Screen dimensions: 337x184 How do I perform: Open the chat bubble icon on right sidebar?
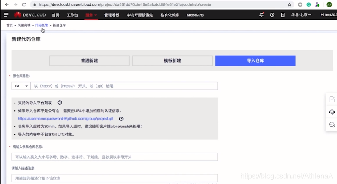332,125
